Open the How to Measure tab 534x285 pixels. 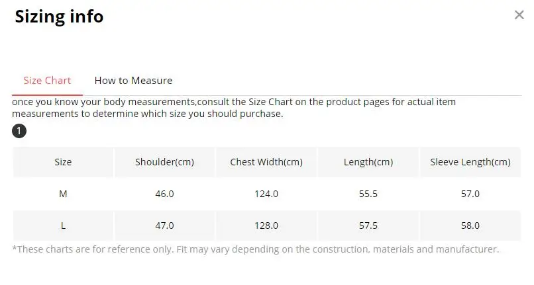tap(133, 81)
